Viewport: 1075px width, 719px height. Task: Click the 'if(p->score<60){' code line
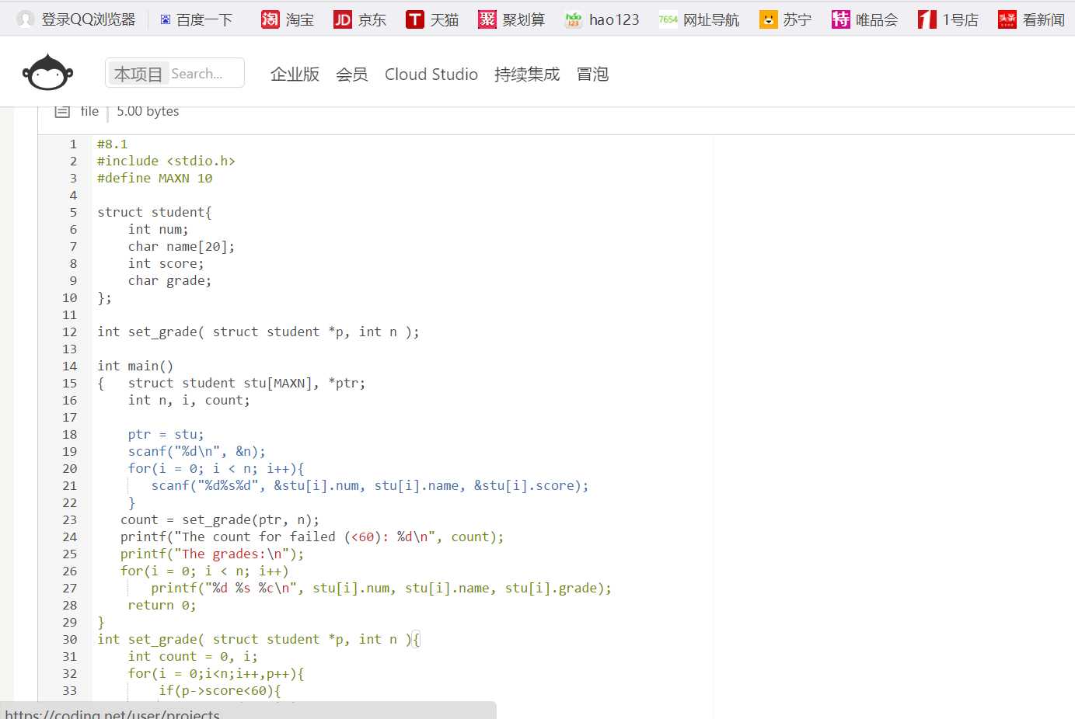pos(220,690)
